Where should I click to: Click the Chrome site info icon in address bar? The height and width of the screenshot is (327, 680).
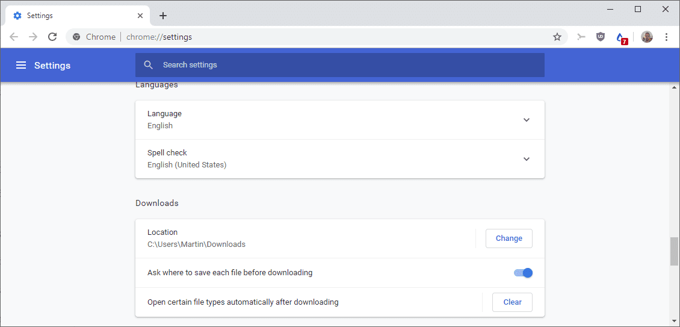point(76,37)
